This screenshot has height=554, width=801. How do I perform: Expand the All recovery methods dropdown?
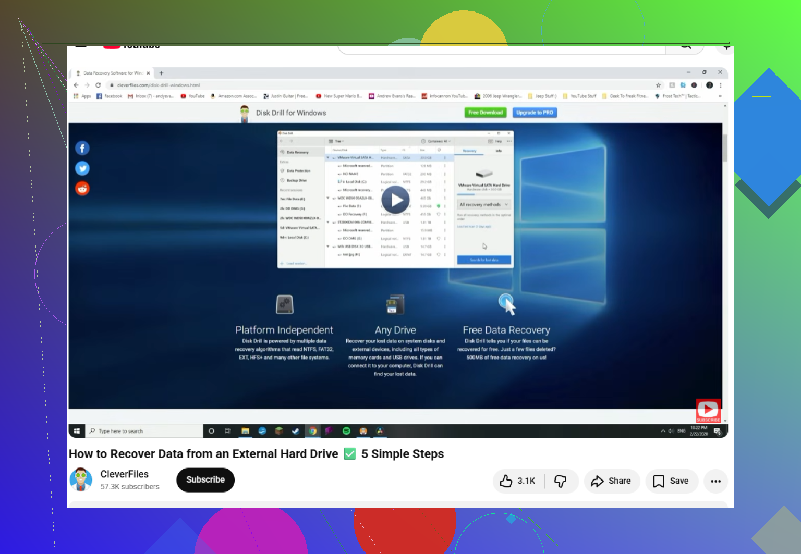coord(484,205)
